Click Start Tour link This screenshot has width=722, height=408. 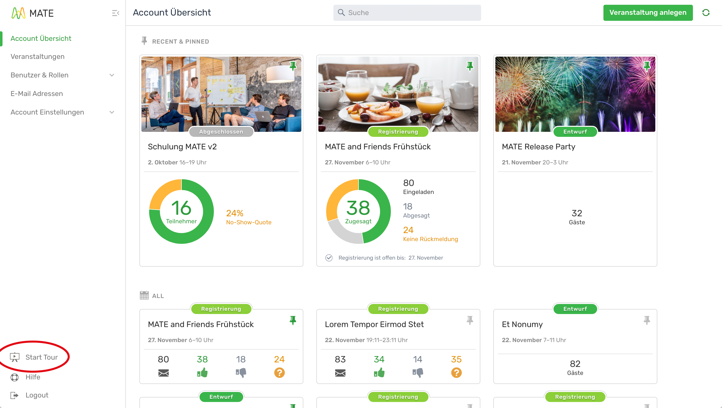[x=41, y=357]
